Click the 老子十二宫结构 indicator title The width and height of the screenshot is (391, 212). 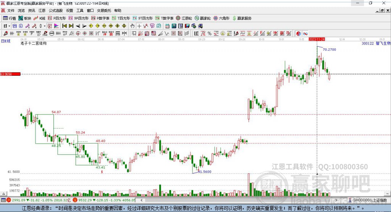coord(34,43)
